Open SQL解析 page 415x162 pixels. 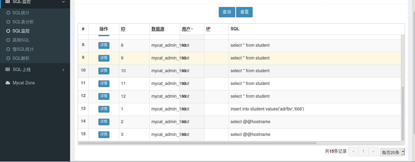point(21,58)
